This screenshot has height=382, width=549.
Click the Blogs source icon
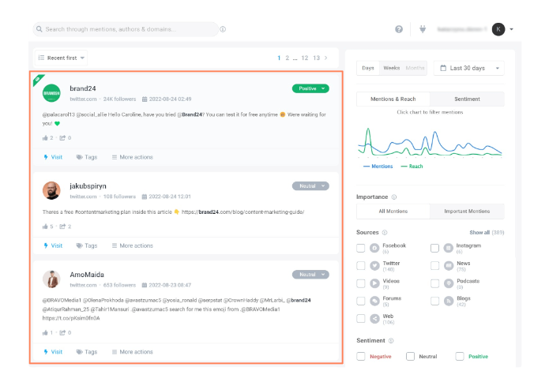pyautogui.click(x=449, y=301)
